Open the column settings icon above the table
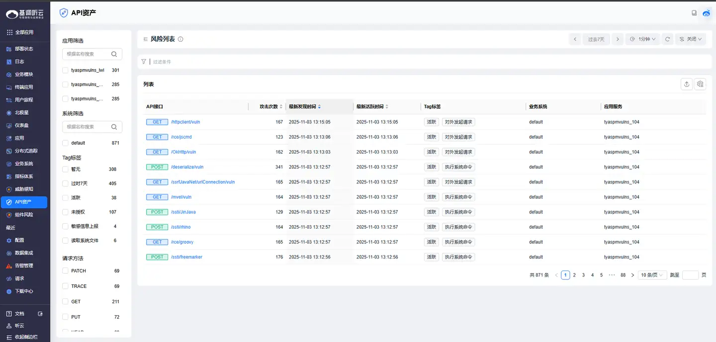This screenshot has width=716, height=342. click(701, 85)
